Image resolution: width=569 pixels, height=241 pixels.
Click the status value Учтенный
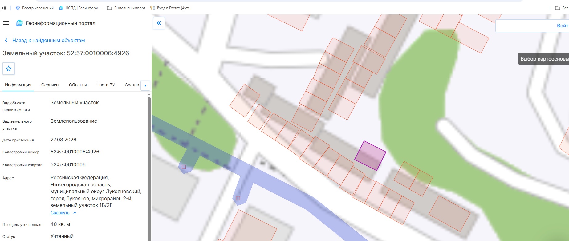pos(62,236)
